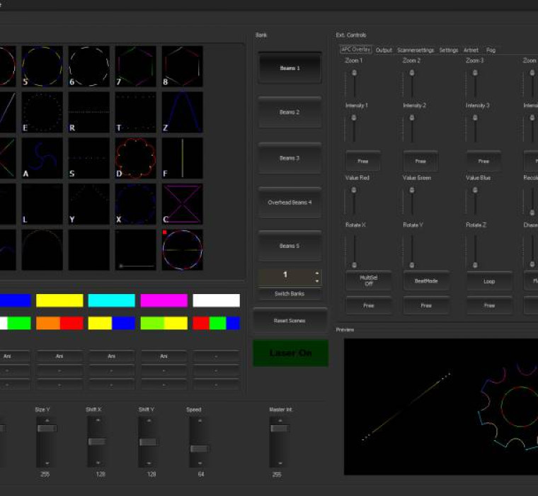Select the triangle wave scene labeled Z

click(x=182, y=112)
